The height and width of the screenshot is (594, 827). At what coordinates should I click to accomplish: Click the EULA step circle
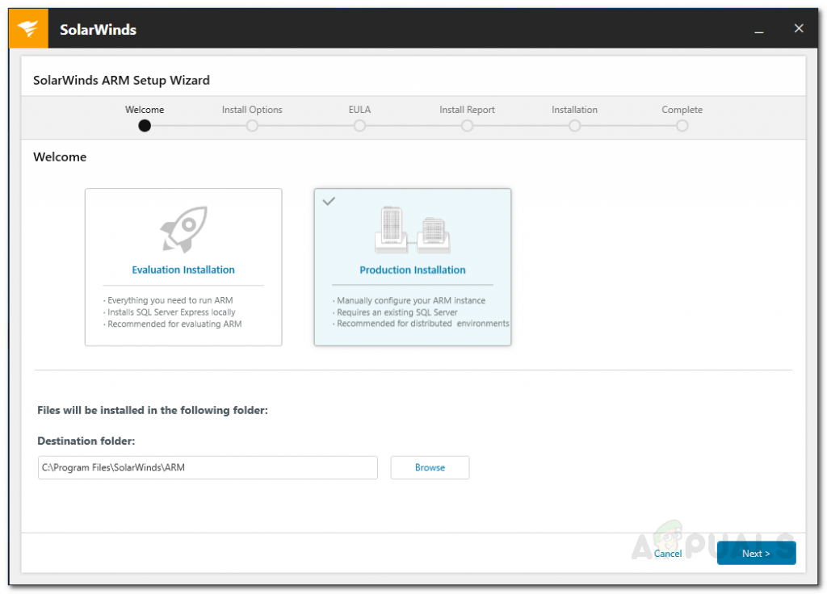click(359, 126)
